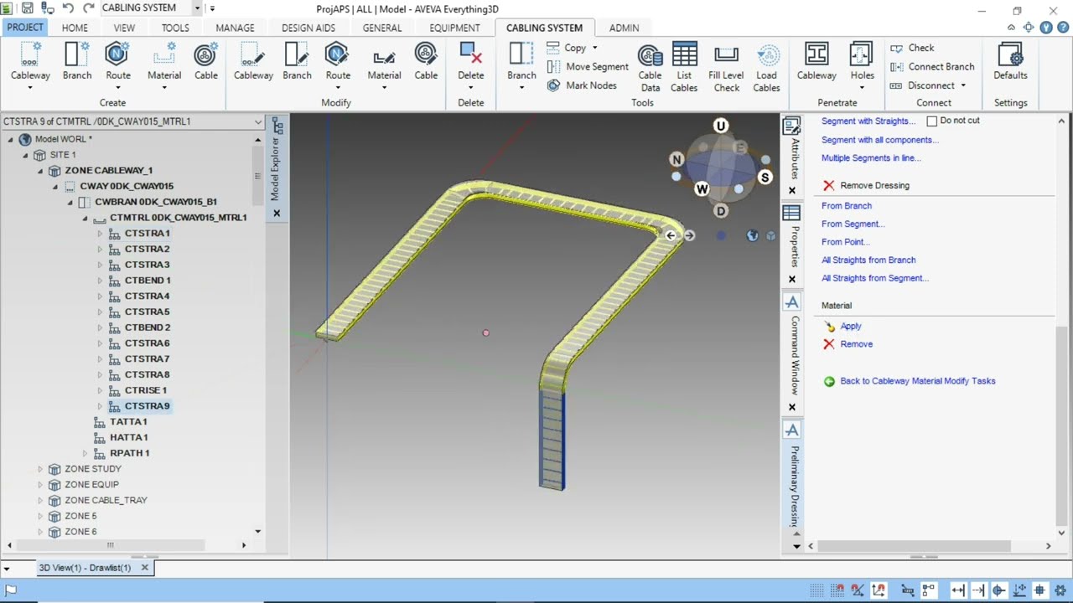The image size is (1073, 603).
Task: Click Move Segment tool
Action: (587, 67)
